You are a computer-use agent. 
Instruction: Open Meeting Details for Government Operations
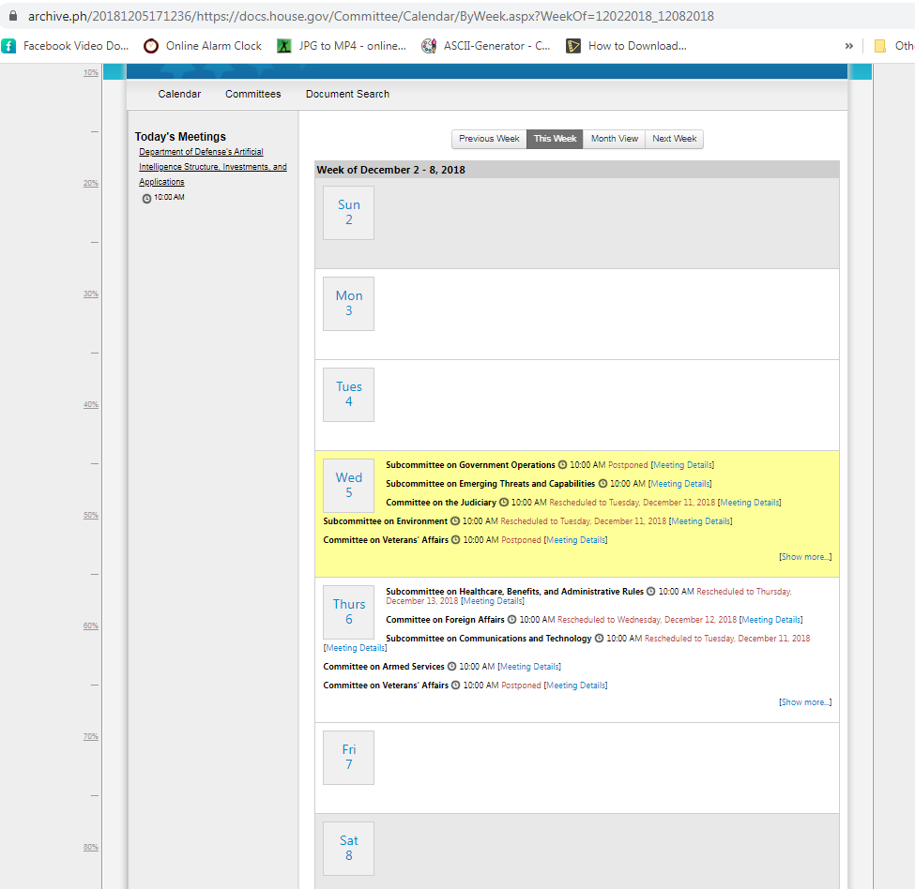(x=683, y=464)
